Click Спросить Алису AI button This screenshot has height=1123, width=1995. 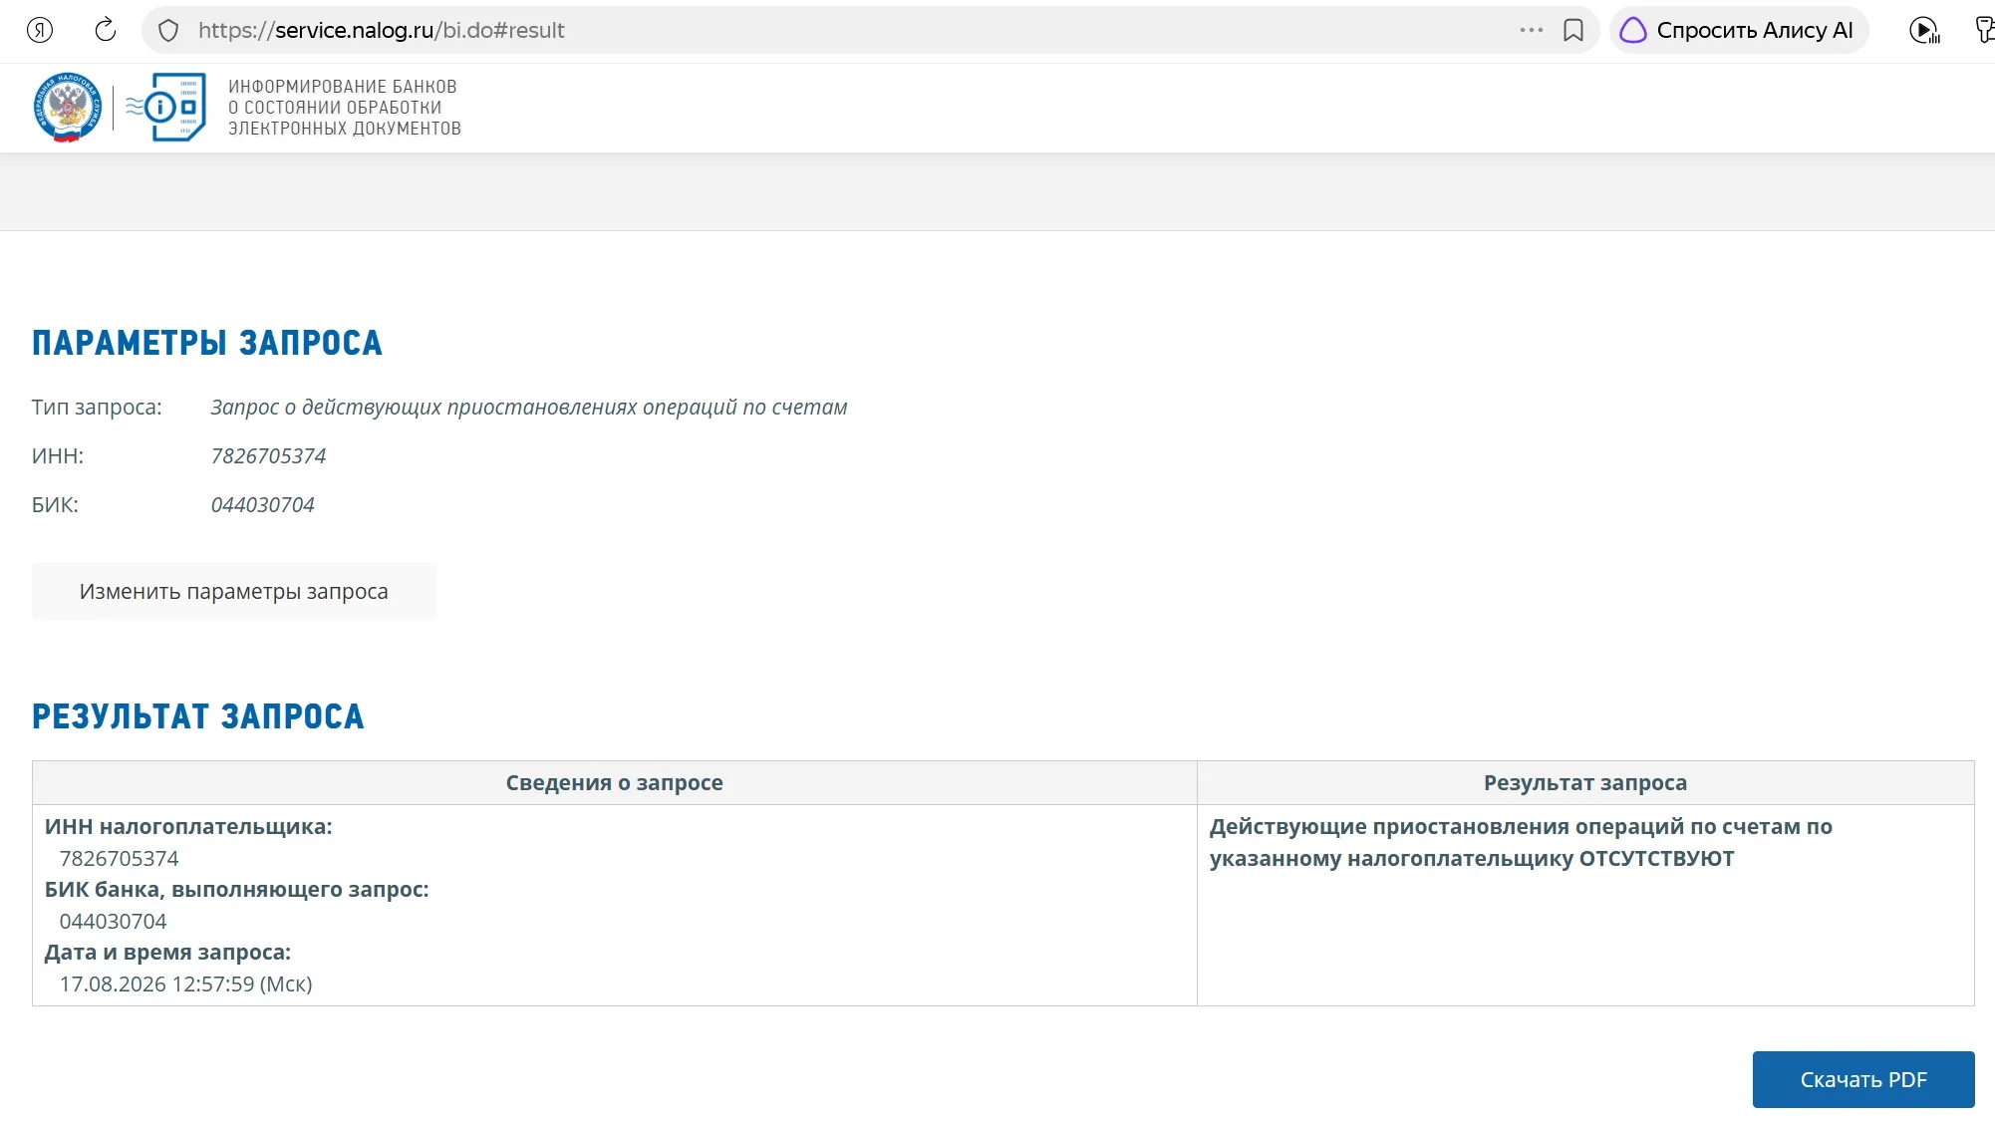tap(1738, 30)
